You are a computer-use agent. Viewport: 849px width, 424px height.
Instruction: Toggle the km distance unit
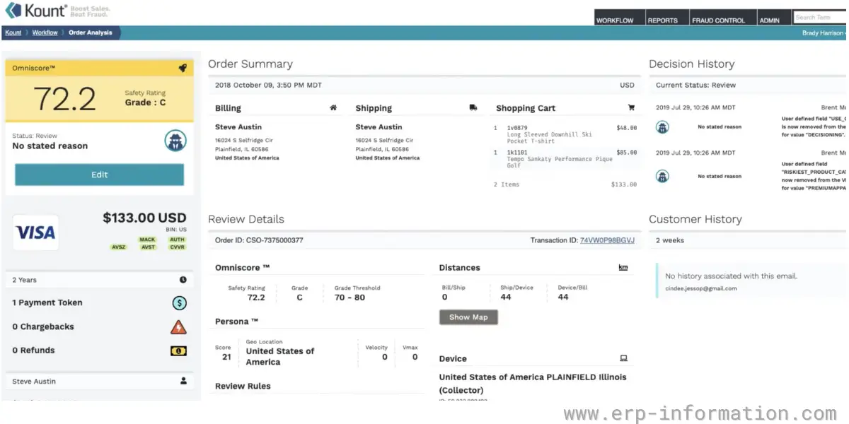(x=623, y=268)
